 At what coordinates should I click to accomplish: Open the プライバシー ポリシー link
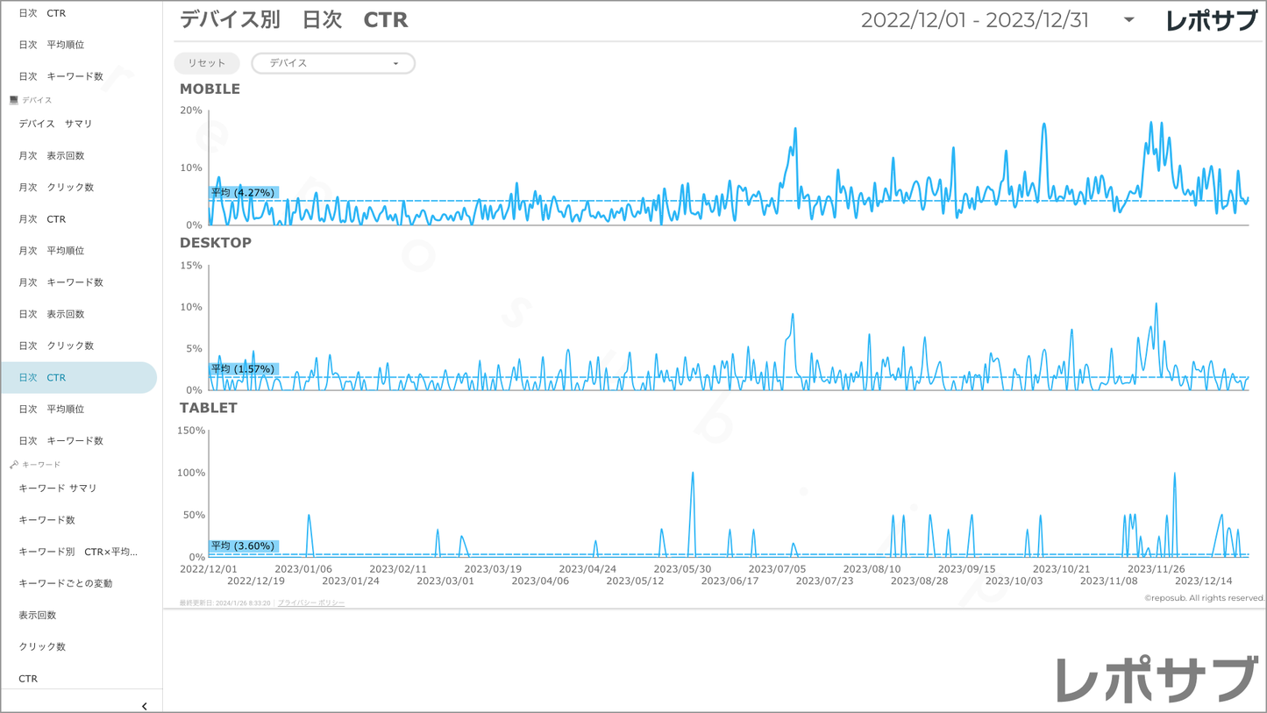tap(311, 603)
